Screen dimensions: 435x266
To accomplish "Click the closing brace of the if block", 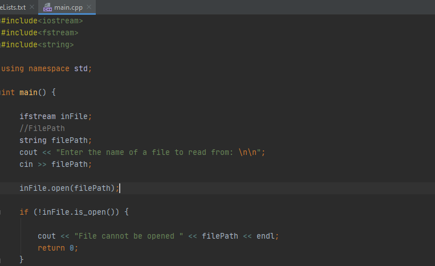I will (x=21, y=260).
